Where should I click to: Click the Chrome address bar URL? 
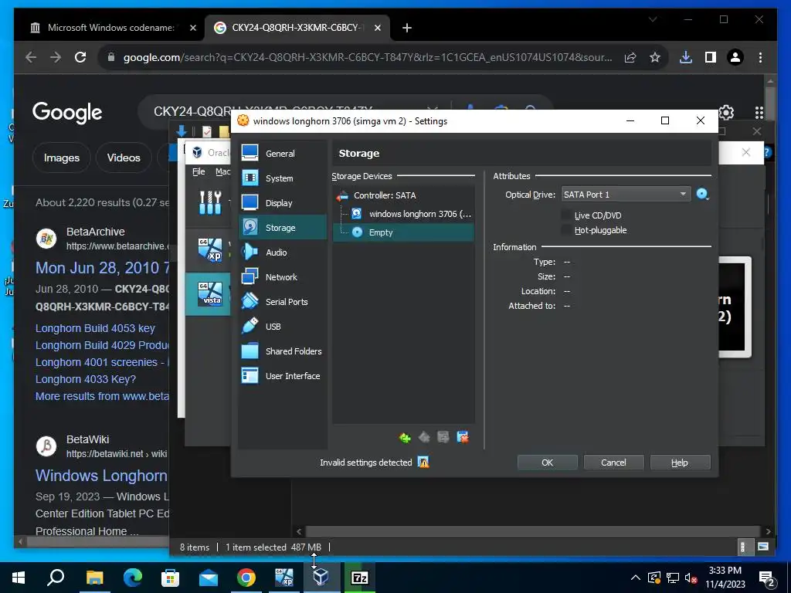368,57
